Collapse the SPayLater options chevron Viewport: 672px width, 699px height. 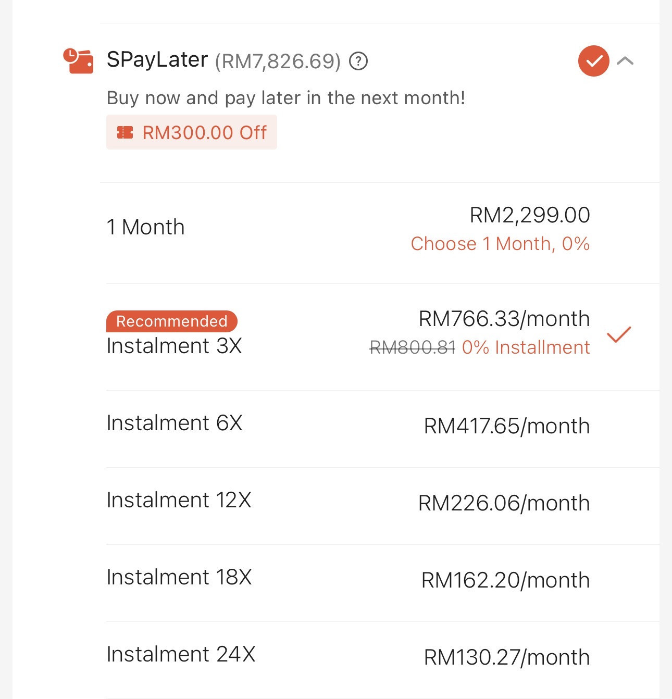pos(625,61)
